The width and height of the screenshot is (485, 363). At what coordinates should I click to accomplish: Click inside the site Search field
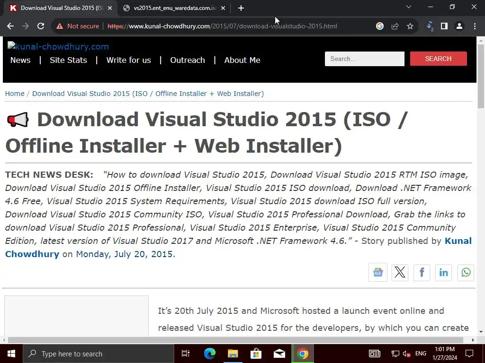coord(364,59)
